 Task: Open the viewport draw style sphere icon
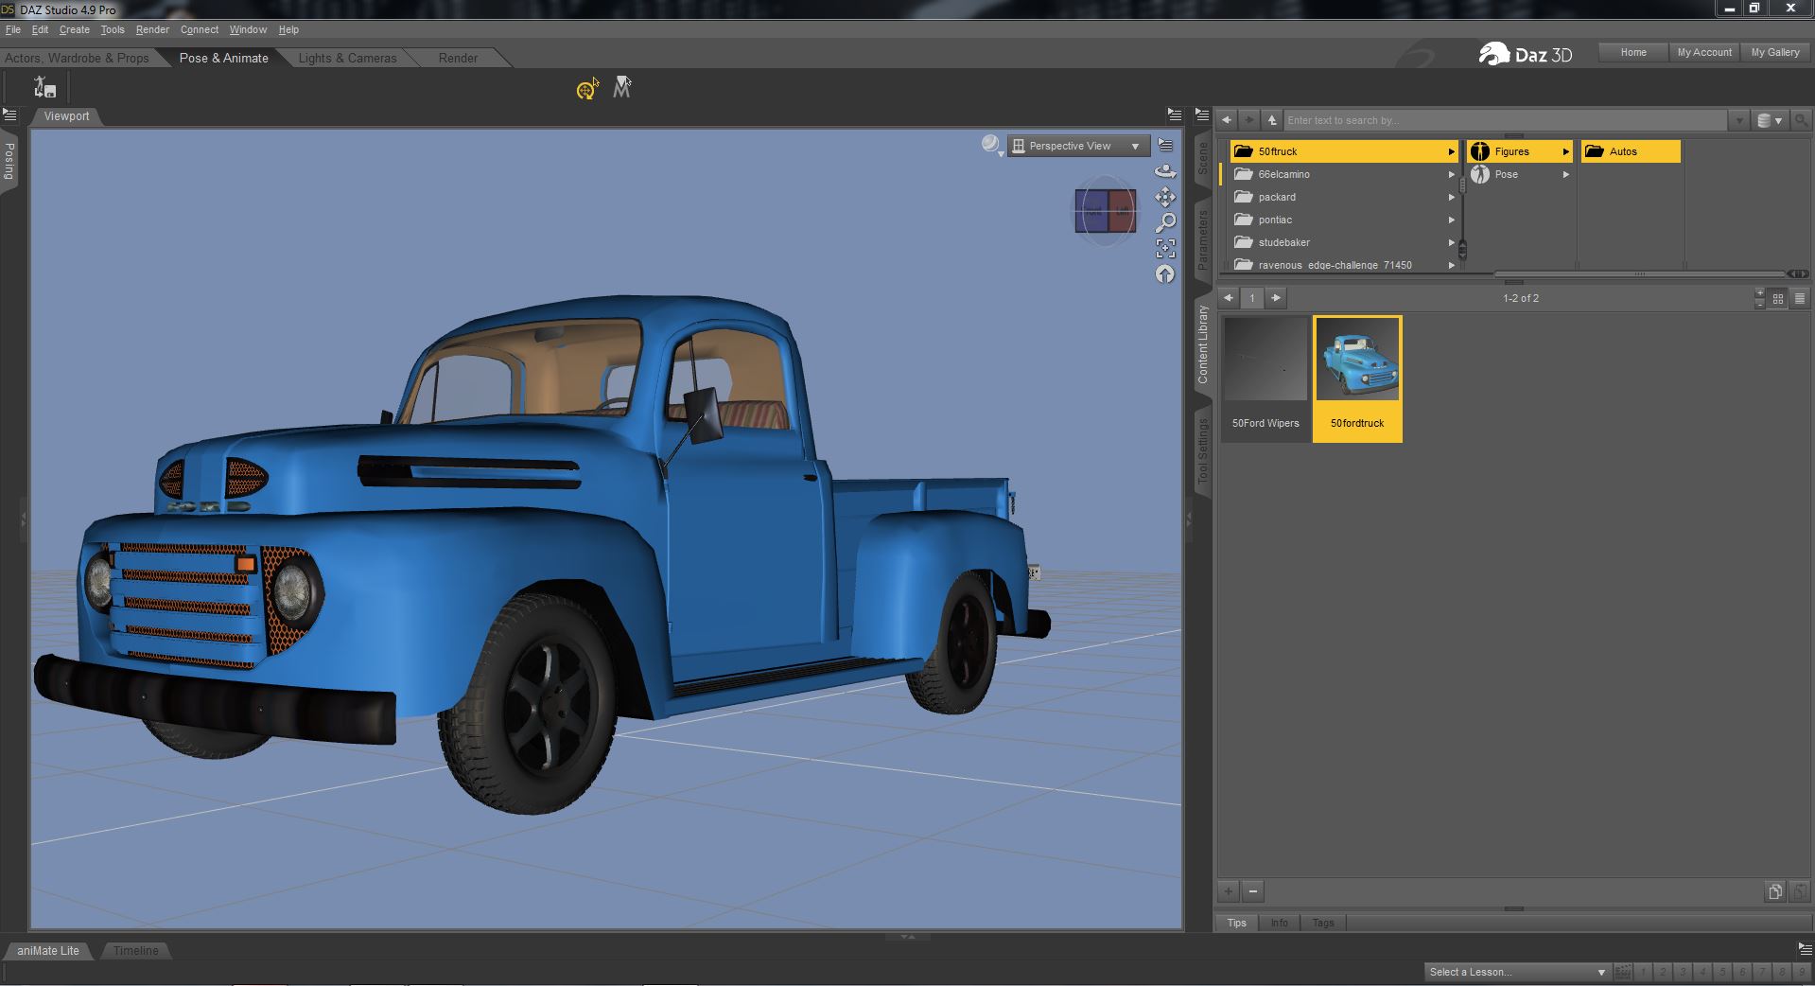pyautogui.click(x=990, y=144)
